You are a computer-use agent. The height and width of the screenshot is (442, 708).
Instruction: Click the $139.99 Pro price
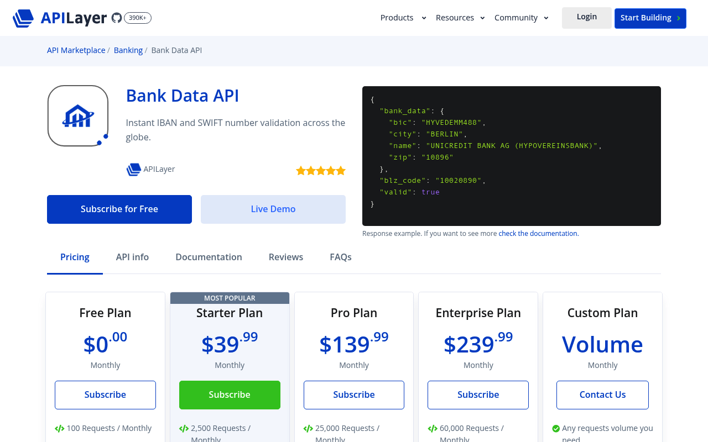tap(354, 343)
